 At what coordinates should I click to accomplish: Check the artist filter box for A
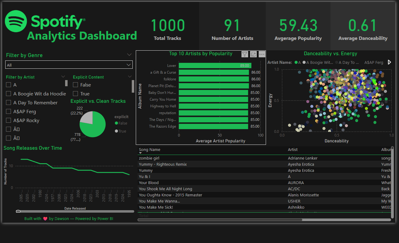(9, 85)
